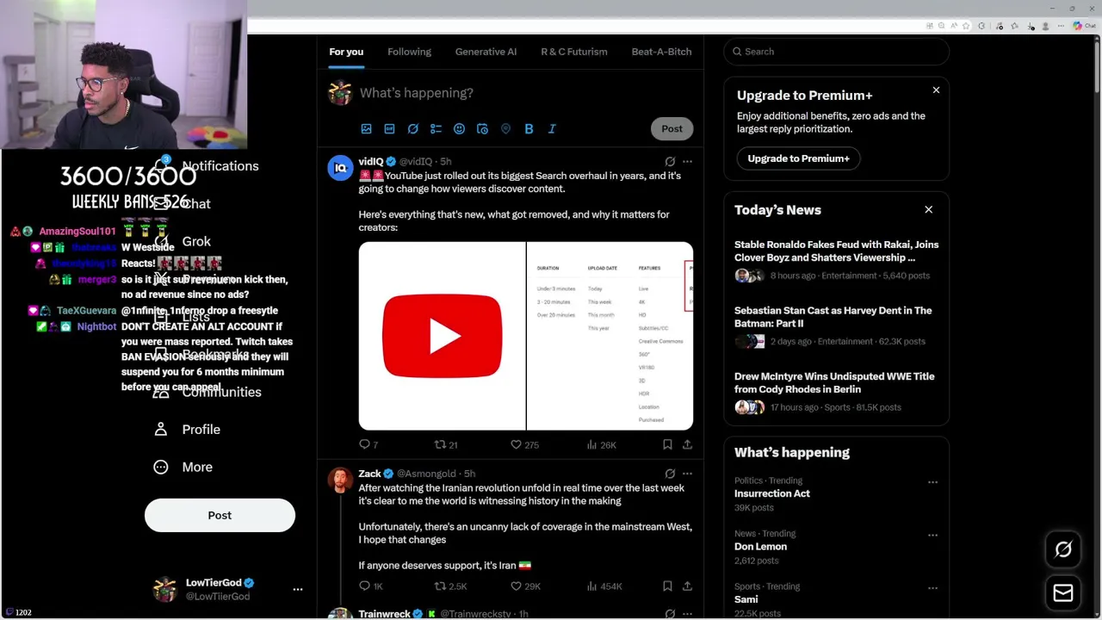The height and width of the screenshot is (620, 1102).
Task: Open more options on Zack's post
Action: (687, 474)
